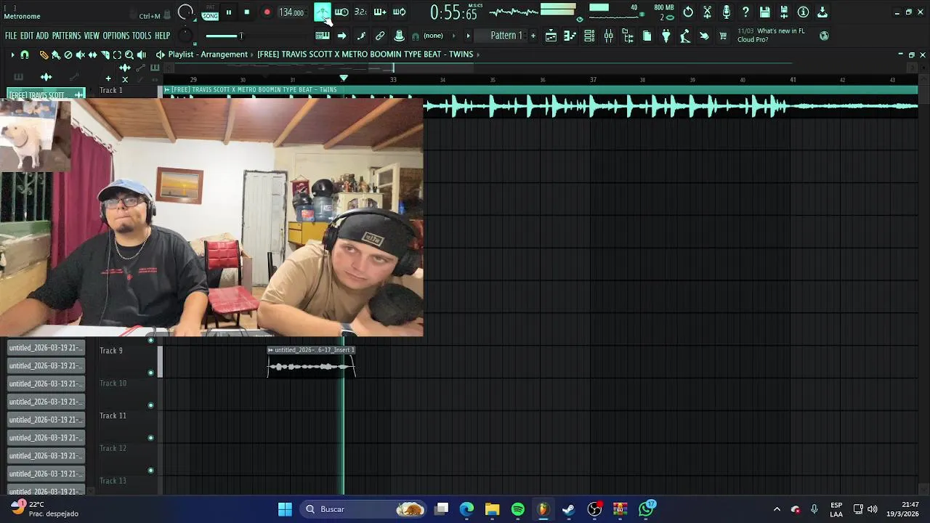This screenshot has width=930, height=523.
Task: Click the render/export download icon
Action: coord(784,12)
